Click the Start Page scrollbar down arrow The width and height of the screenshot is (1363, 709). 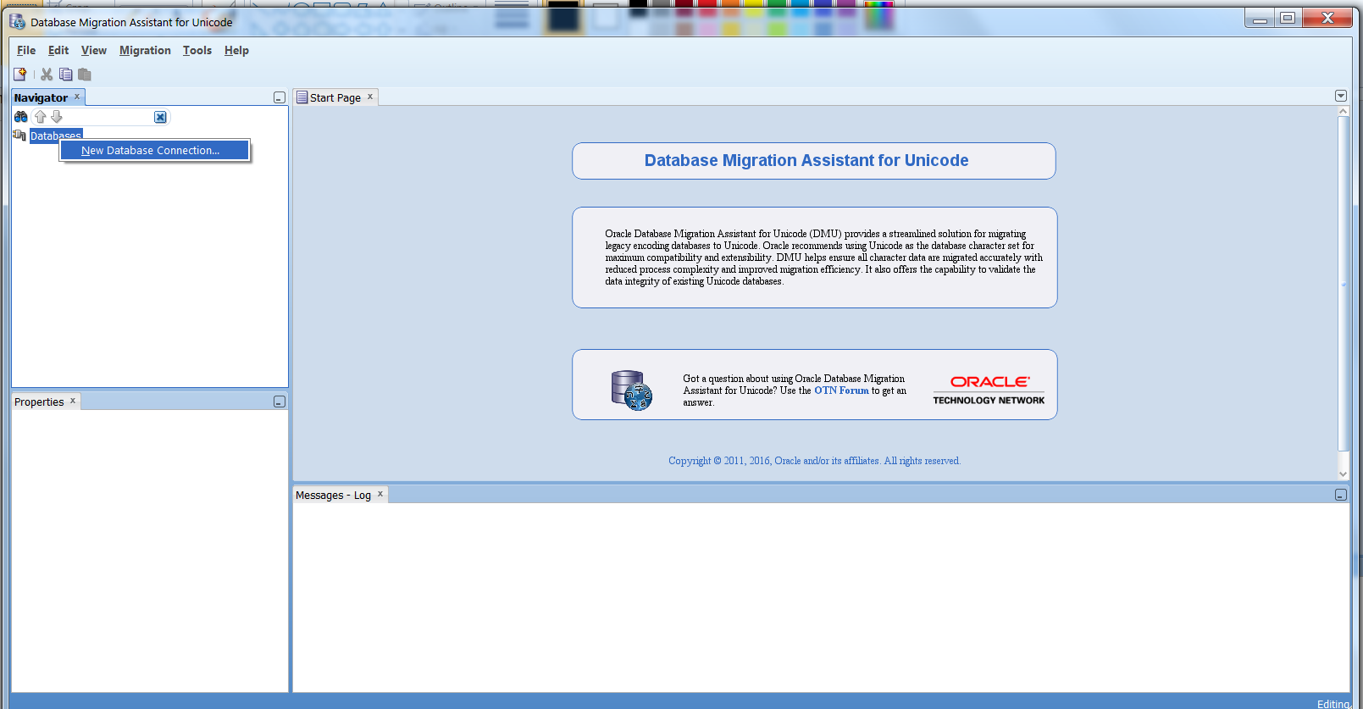(x=1343, y=474)
